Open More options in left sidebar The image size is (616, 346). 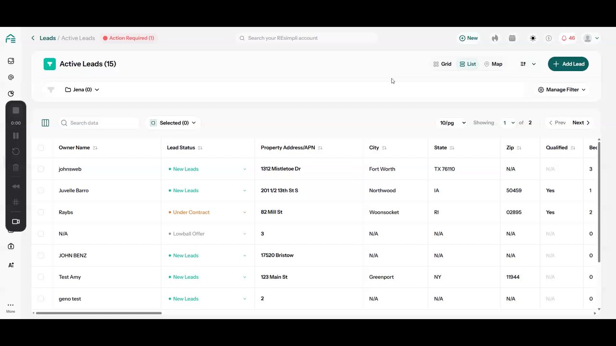pos(11,308)
